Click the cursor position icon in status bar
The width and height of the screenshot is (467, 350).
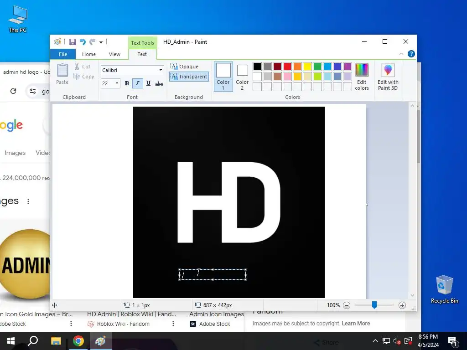point(55,305)
